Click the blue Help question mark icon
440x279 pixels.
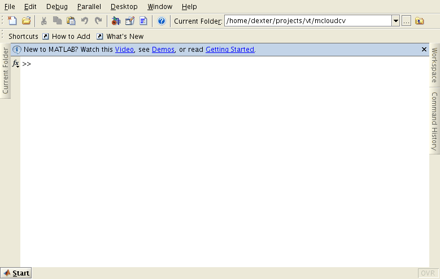[162, 21]
